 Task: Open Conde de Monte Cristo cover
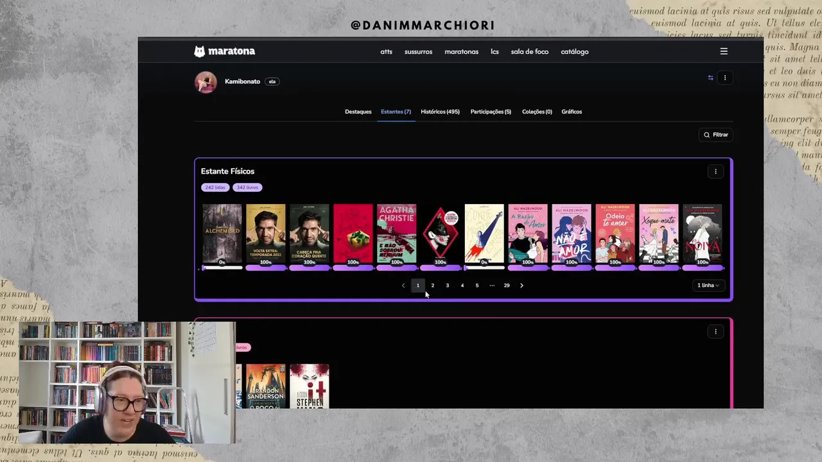pos(484,234)
